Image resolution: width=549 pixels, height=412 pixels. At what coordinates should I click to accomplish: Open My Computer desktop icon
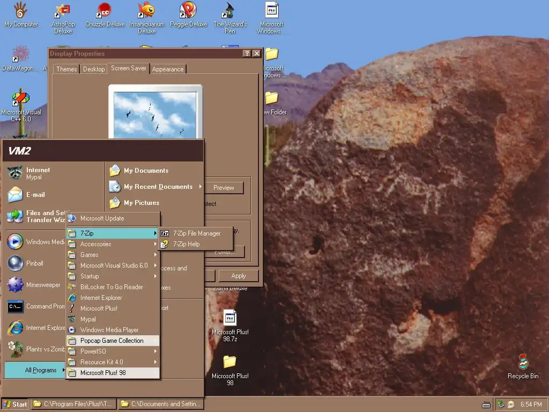[x=21, y=14]
